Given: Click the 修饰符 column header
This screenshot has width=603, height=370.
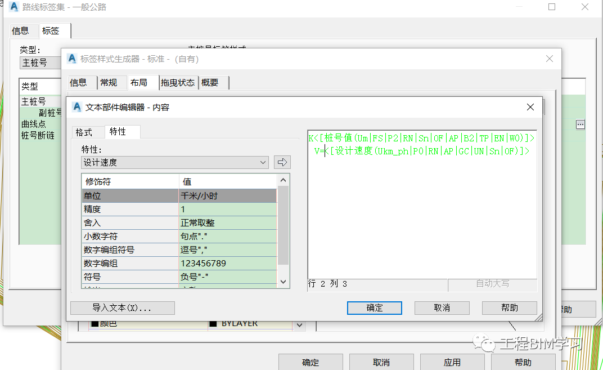Looking at the screenshot, I should [130, 181].
